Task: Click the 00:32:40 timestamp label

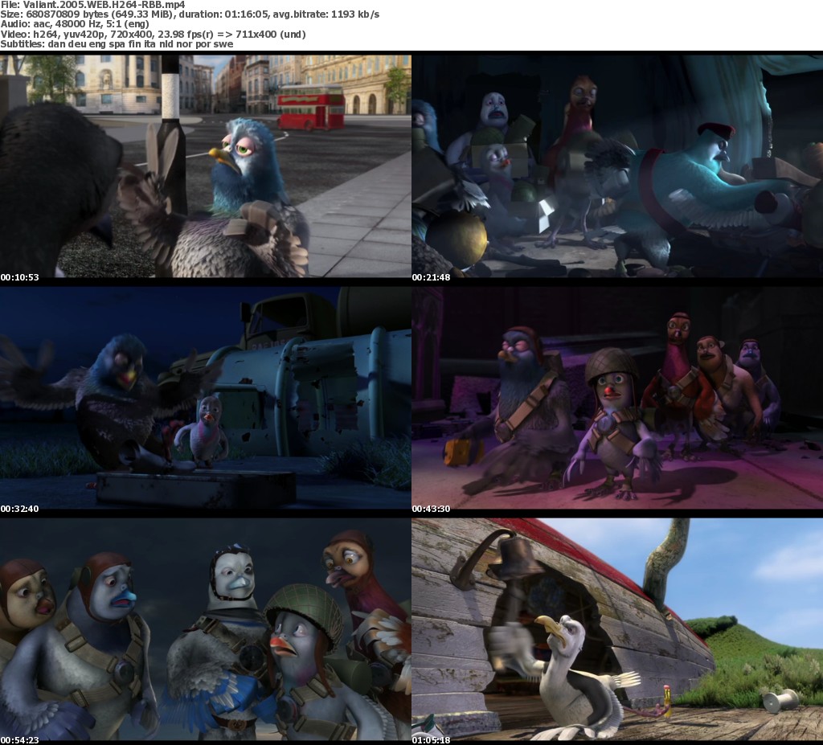Action: 19,509
